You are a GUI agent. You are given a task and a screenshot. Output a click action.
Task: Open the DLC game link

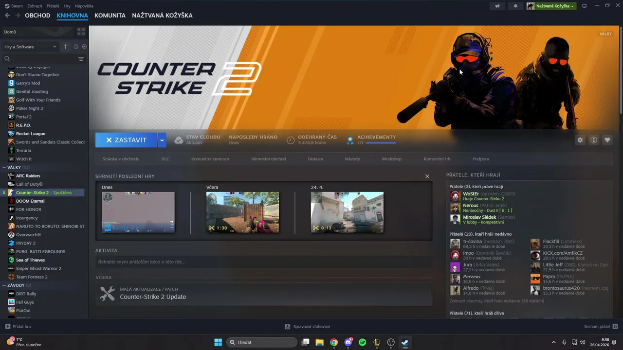pos(165,159)
